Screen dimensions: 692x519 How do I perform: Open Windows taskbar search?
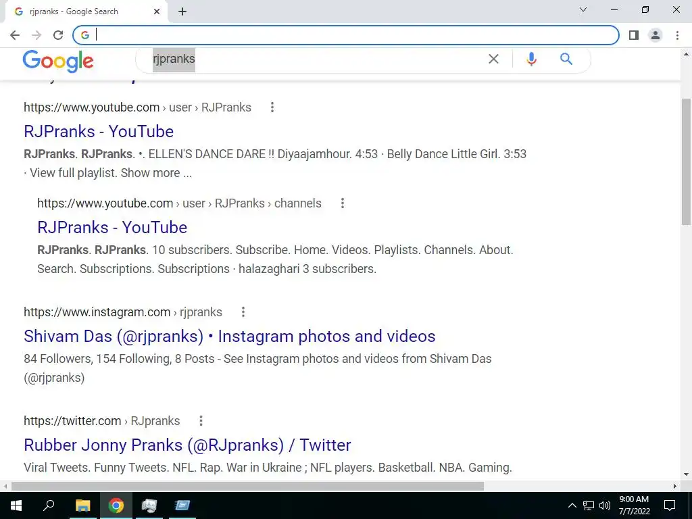[49, 505]
